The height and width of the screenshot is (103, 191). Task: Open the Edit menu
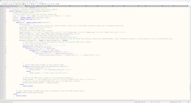[4, 2]
